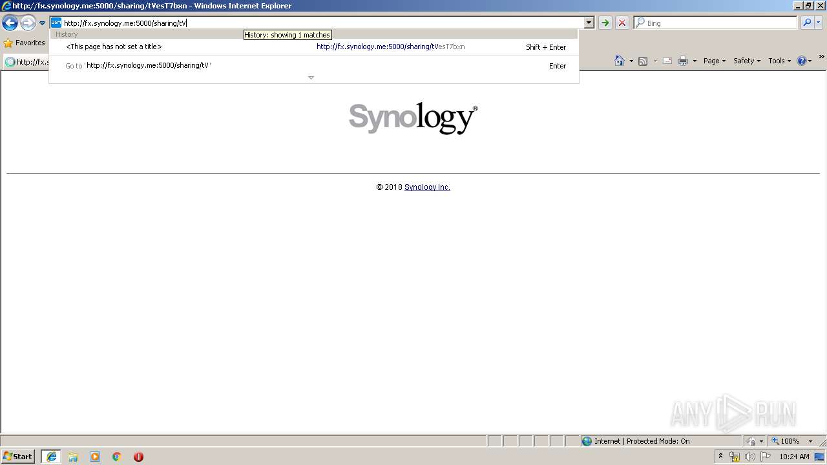
Task: Choose 'Go to http://fx.synology.me:5000/sharing/tV' entry
Action: (314, 66)
